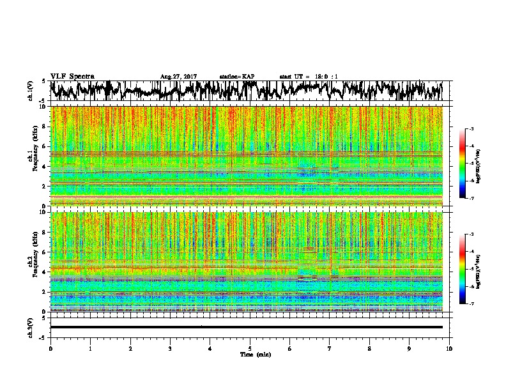Click the time axis tick label "1"
Viewport: 506px width, 391px height.
point(90,349)
